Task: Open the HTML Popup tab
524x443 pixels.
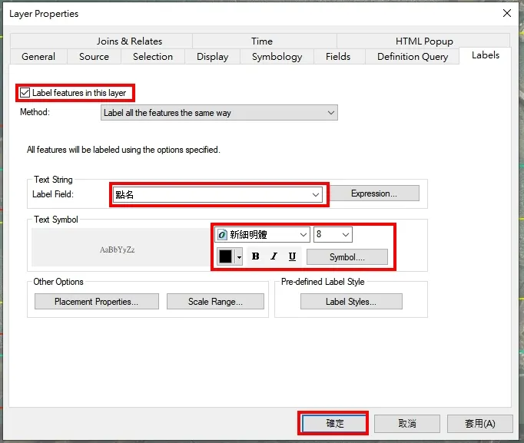Action: click(424, 41)
